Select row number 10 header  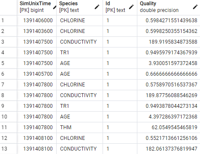point(8,117)
